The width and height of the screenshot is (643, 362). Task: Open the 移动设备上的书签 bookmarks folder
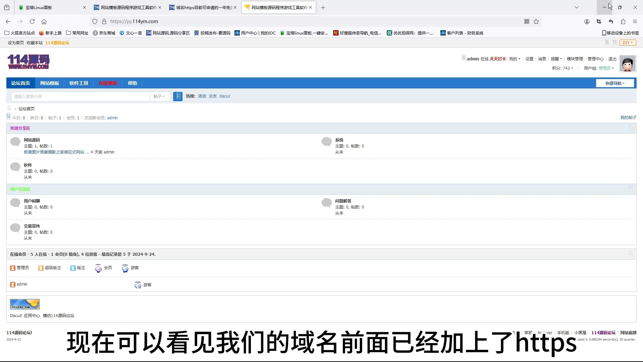(620, 33)
